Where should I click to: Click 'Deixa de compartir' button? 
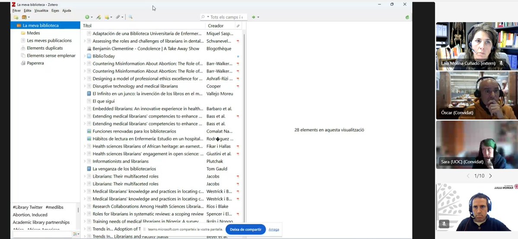pos(245,229)
